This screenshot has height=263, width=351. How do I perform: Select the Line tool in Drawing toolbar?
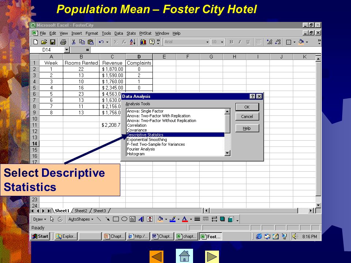pyautogui.click(x=99, y=219)
